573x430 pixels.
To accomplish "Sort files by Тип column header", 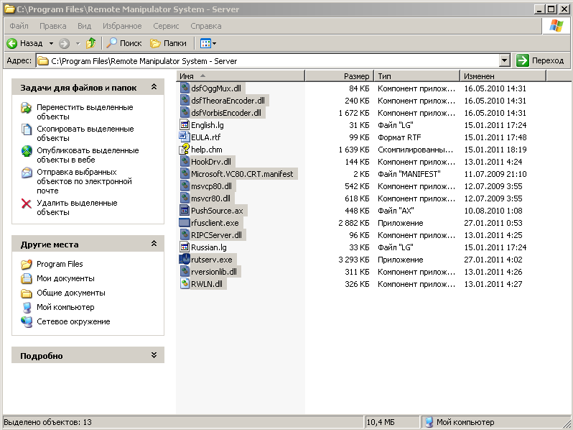I will tap(416, 76).
